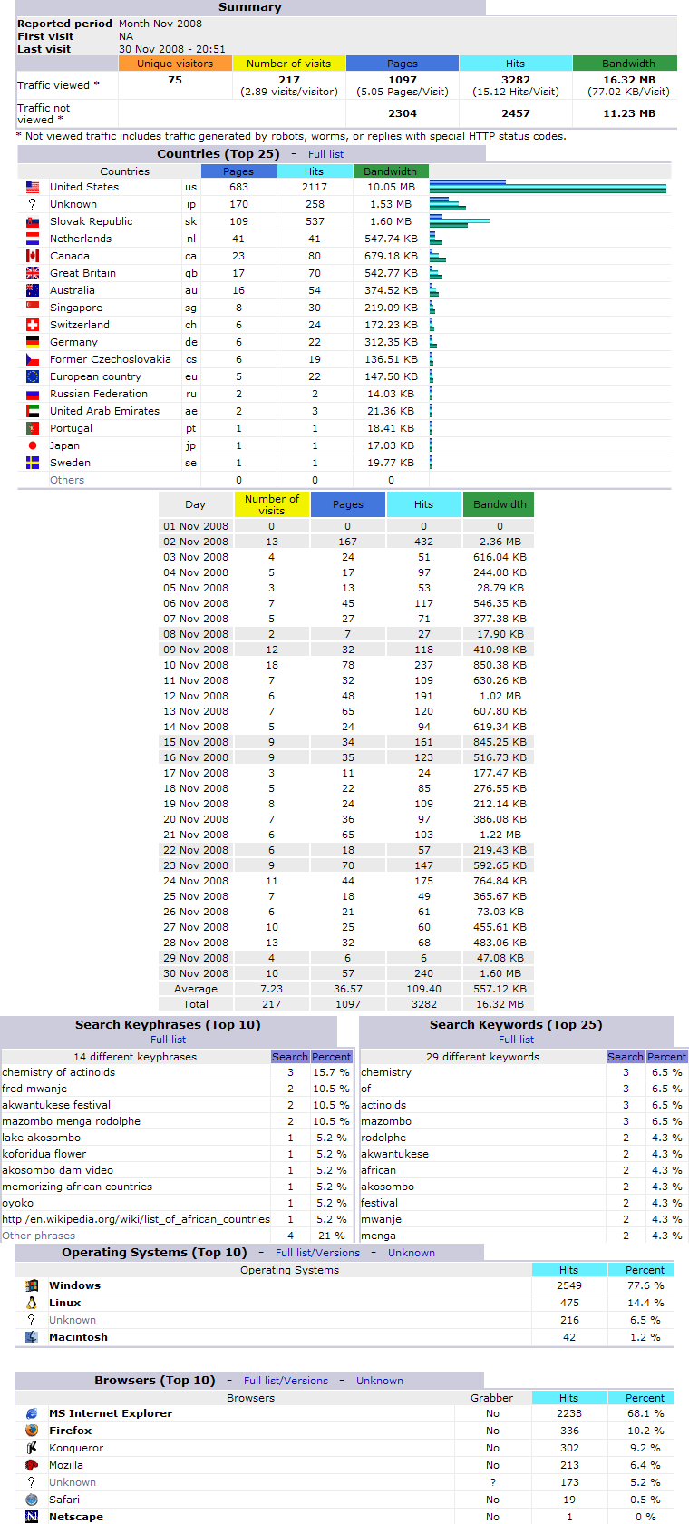Click the 'memorizing african countries' keyphrase
The width and height of the screenshot is (689, 1524).
(77, 1187)
